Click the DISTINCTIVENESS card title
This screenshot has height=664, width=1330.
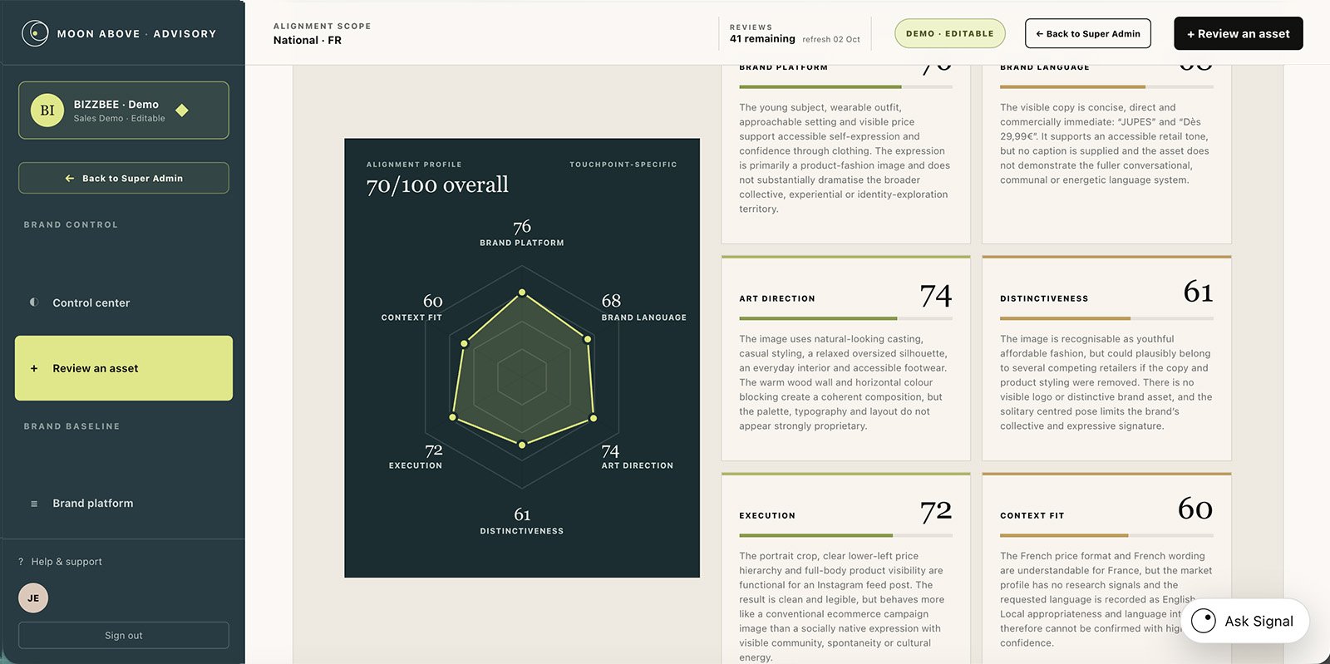(1044, 298)
